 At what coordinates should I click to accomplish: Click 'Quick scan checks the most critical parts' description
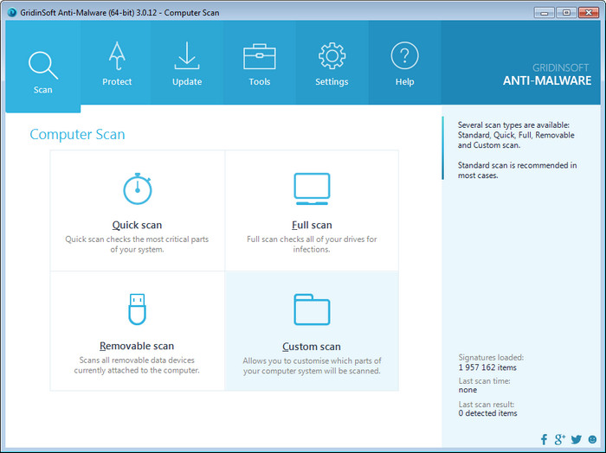point(137,245)
